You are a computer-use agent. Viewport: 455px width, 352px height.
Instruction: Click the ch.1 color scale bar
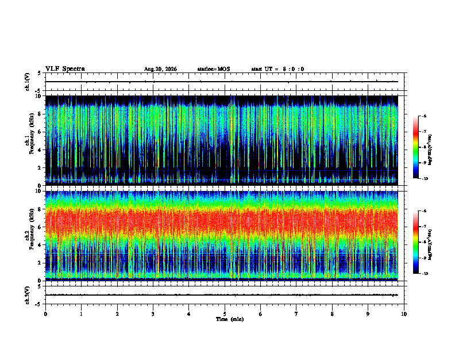pyautogui.click(x=415, y=147)
